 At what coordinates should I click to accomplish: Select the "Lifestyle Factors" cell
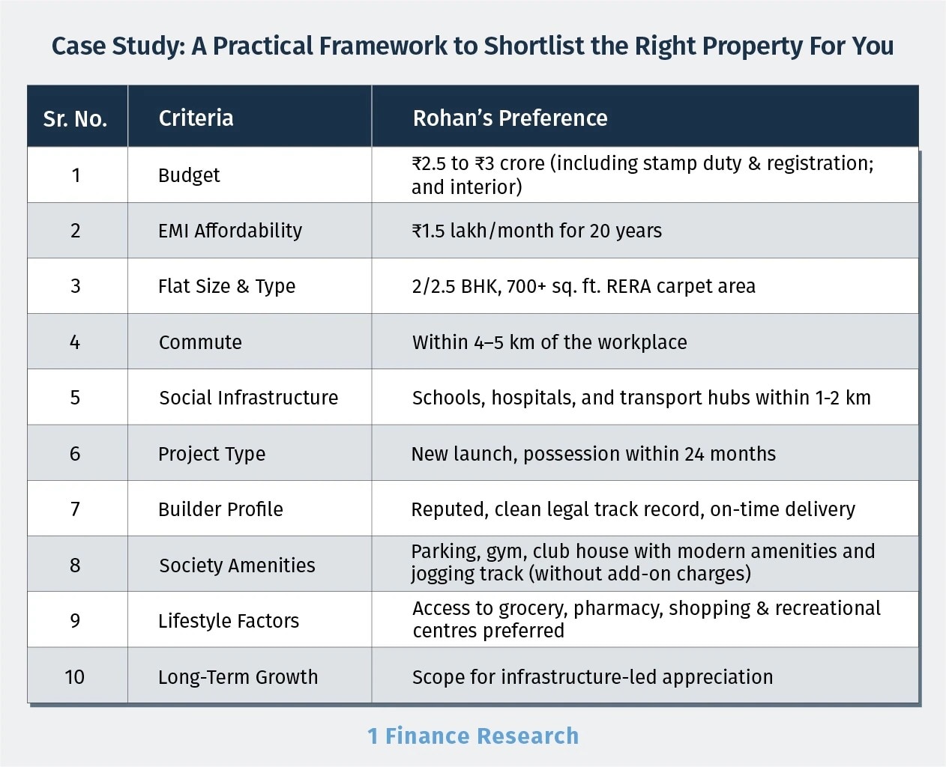pos(229,621)
